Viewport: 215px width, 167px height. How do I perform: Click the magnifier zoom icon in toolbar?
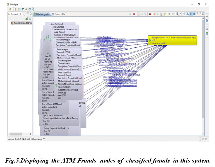[177, 14]
